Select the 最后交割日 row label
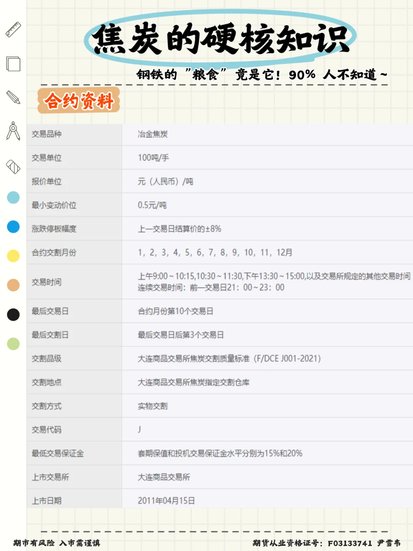Image resolution: width=413 pixels, height=551 pixels. (x=50, y=335)
